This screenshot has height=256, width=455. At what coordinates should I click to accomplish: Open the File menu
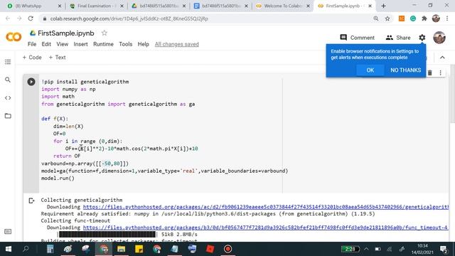tap(32, 44)
